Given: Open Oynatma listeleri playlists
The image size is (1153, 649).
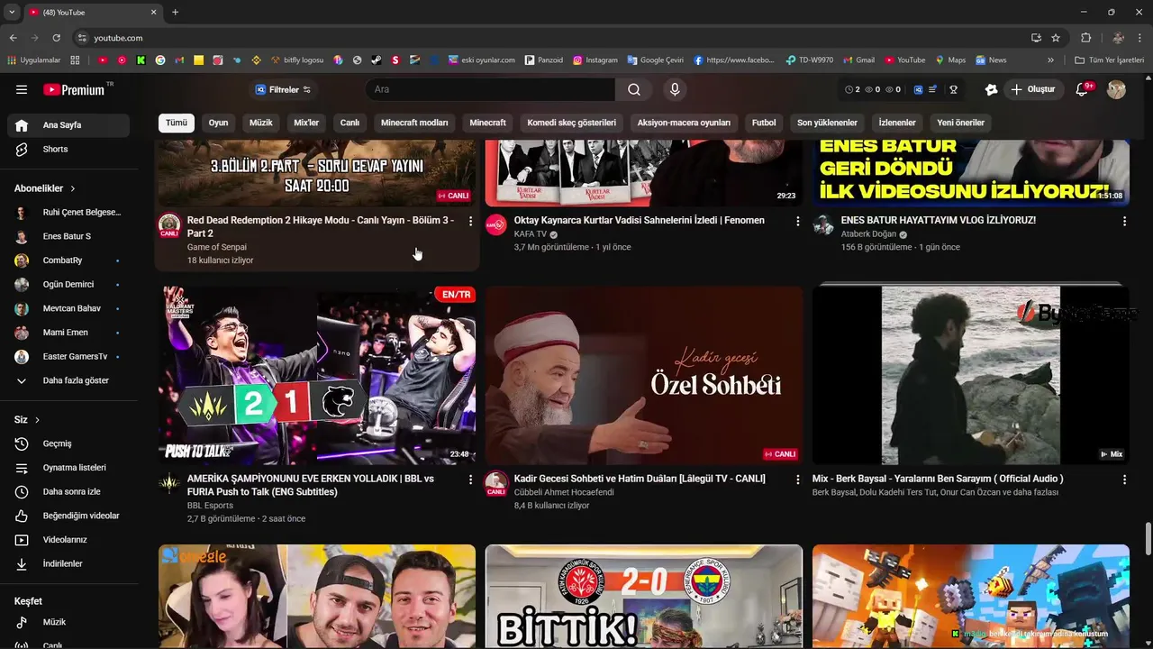Looking at the screenshot, I should [x=68, y=468].
